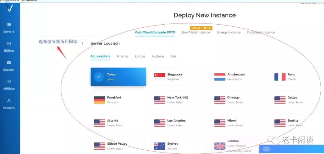This screenshot has width=324, height=154.
Task: Open Affiliate sidebar label
Action: point(9,88)
